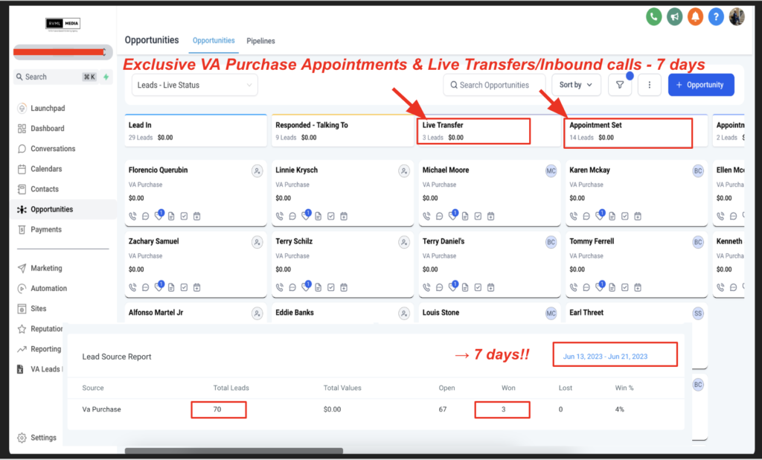Open the orange notifications bell
This screenshot has width=762, height=460.
(x=695, y=16)
